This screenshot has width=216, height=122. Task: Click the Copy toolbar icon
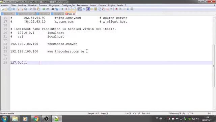pos(34,9)
